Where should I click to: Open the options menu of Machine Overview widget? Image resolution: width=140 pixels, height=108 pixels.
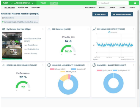point(43,29)
